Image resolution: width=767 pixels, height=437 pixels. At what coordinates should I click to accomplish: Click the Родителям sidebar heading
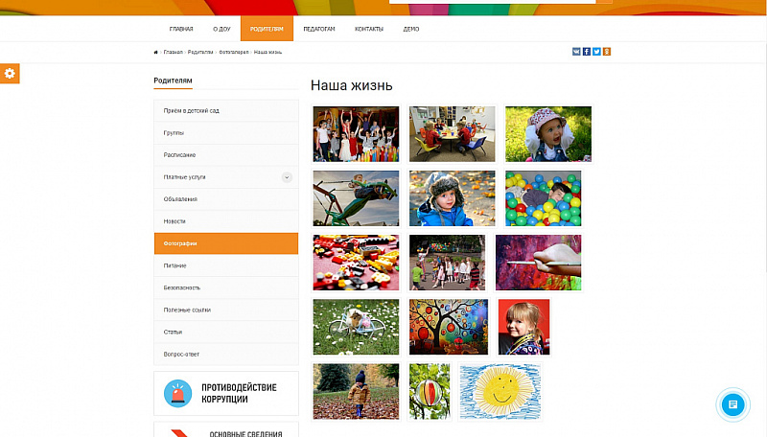[x=173, y=80]
